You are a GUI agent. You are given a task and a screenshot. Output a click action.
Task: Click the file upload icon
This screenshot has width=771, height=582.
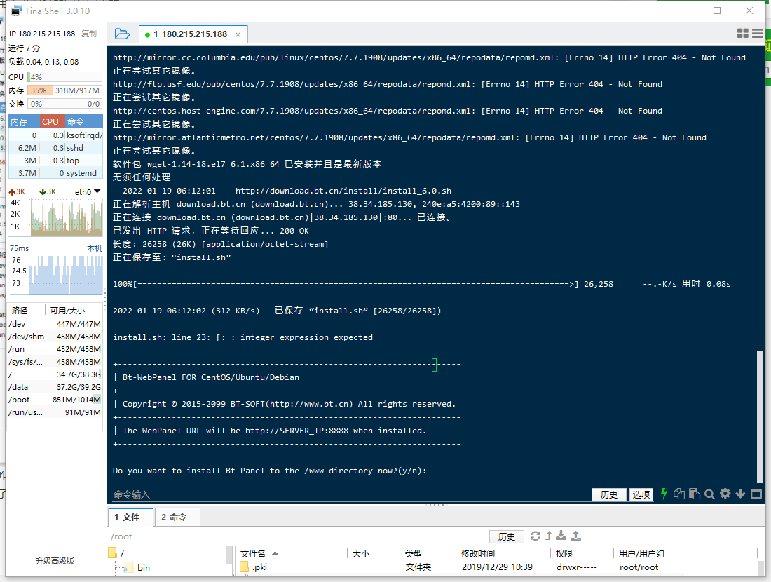pos(575,536)
